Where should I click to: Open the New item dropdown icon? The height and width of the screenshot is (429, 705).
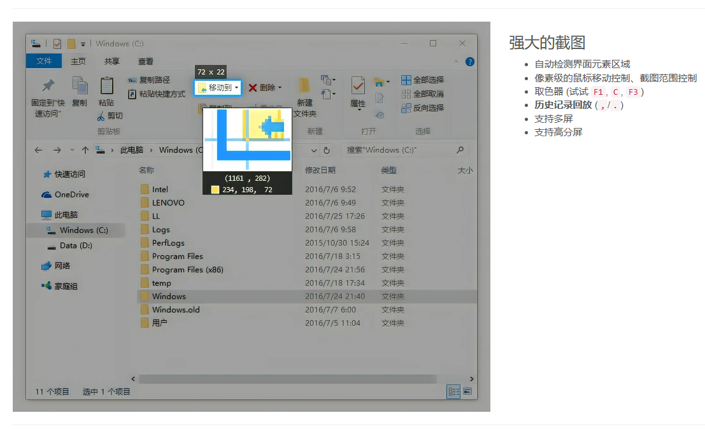[x=328, y=80]
